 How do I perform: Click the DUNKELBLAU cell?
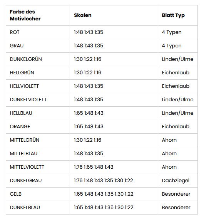coord(25,208)
